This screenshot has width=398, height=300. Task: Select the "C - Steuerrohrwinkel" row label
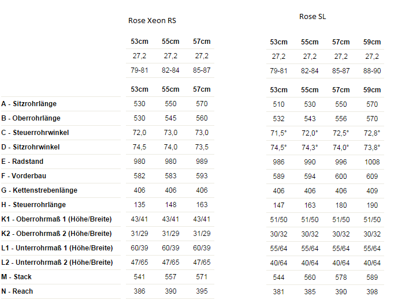[x=35, y=133]
